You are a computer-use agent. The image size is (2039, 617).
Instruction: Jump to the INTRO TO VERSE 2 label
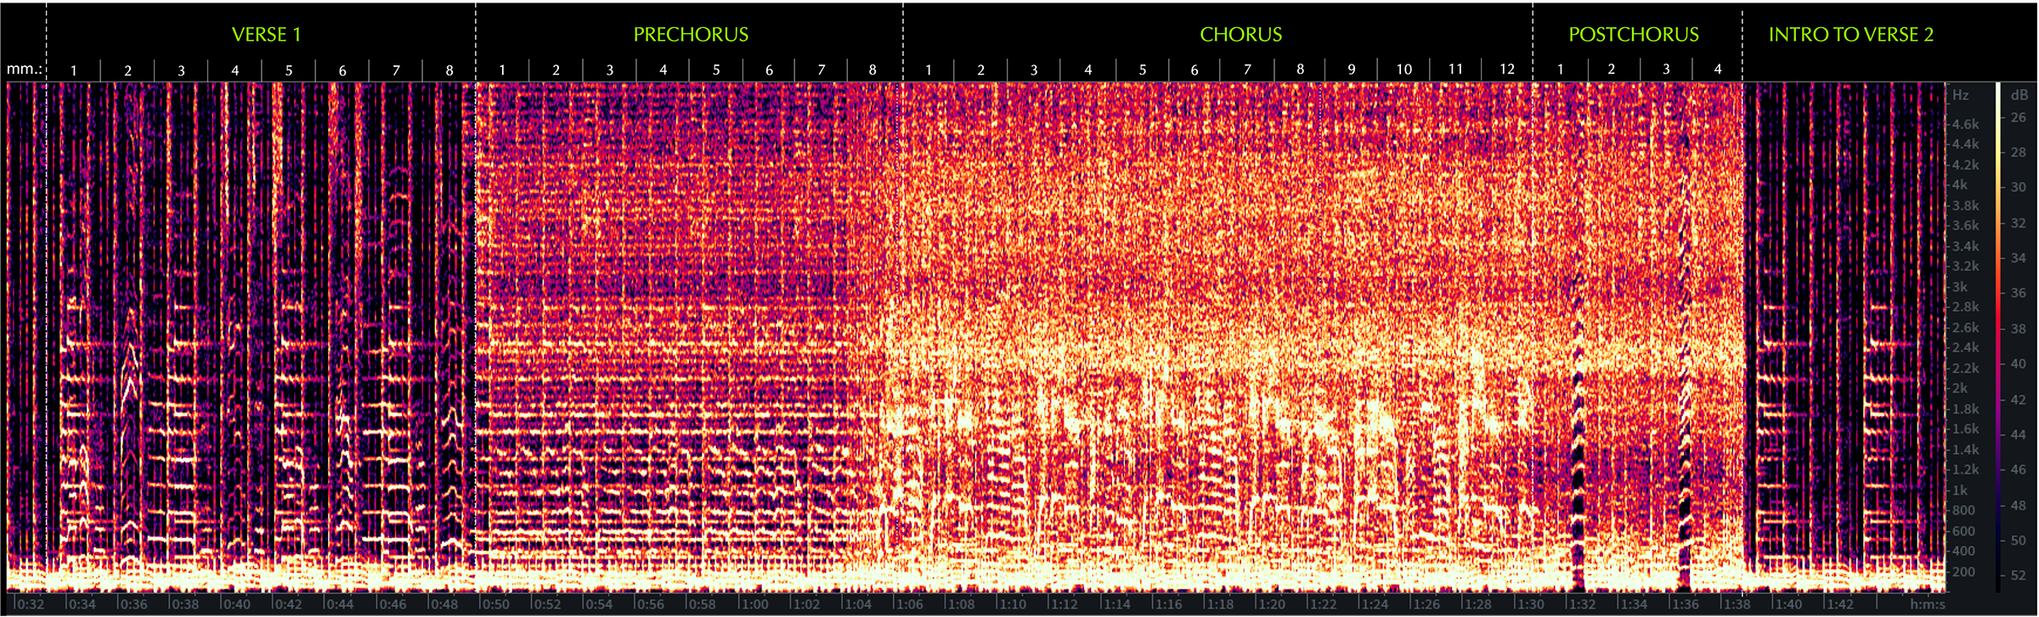tap(1850, 35)
